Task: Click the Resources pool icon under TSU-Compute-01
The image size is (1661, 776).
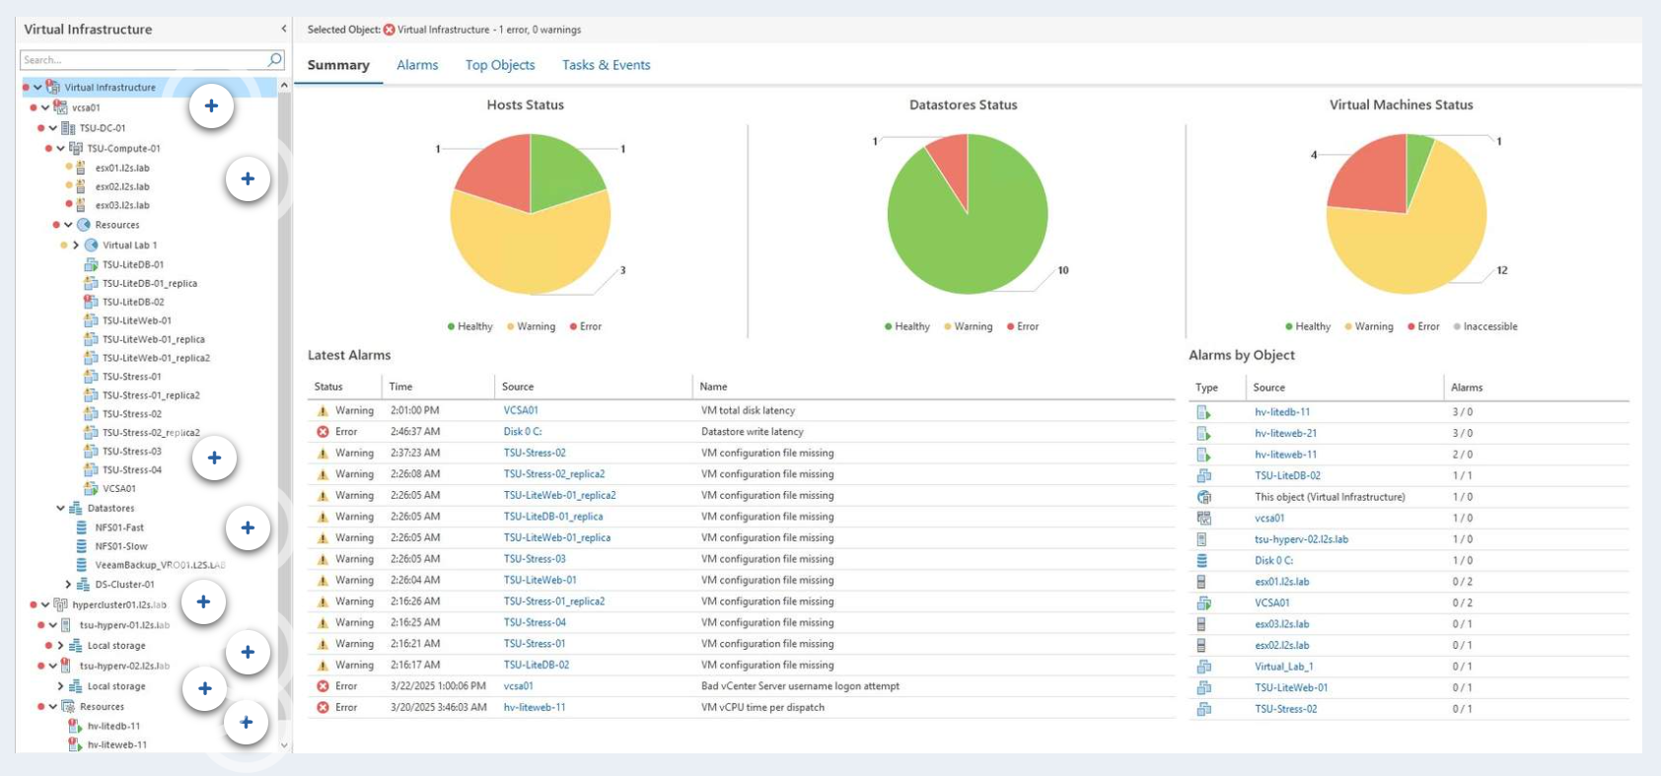Action: click(x=84, y=225)
